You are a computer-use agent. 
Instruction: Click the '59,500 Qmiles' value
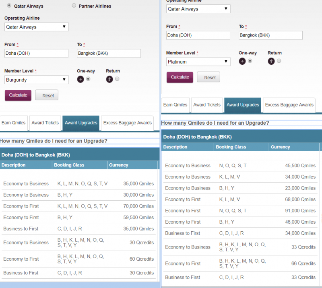(138, 217)
